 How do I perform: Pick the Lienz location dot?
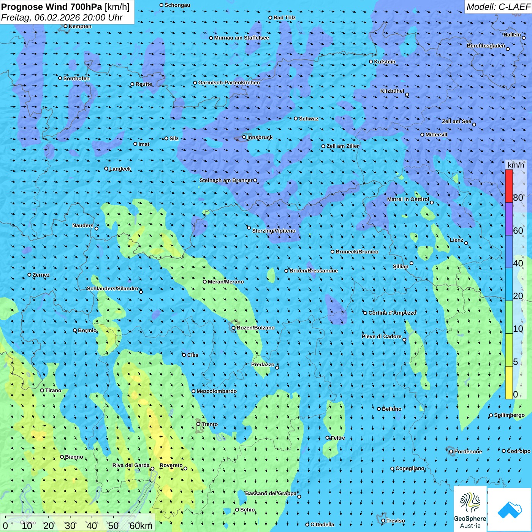point(466,243)
